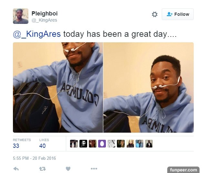Reply to the tweet with arrow icon
The width and height of the screenshot is (206, 173).
tap(16, 168)
